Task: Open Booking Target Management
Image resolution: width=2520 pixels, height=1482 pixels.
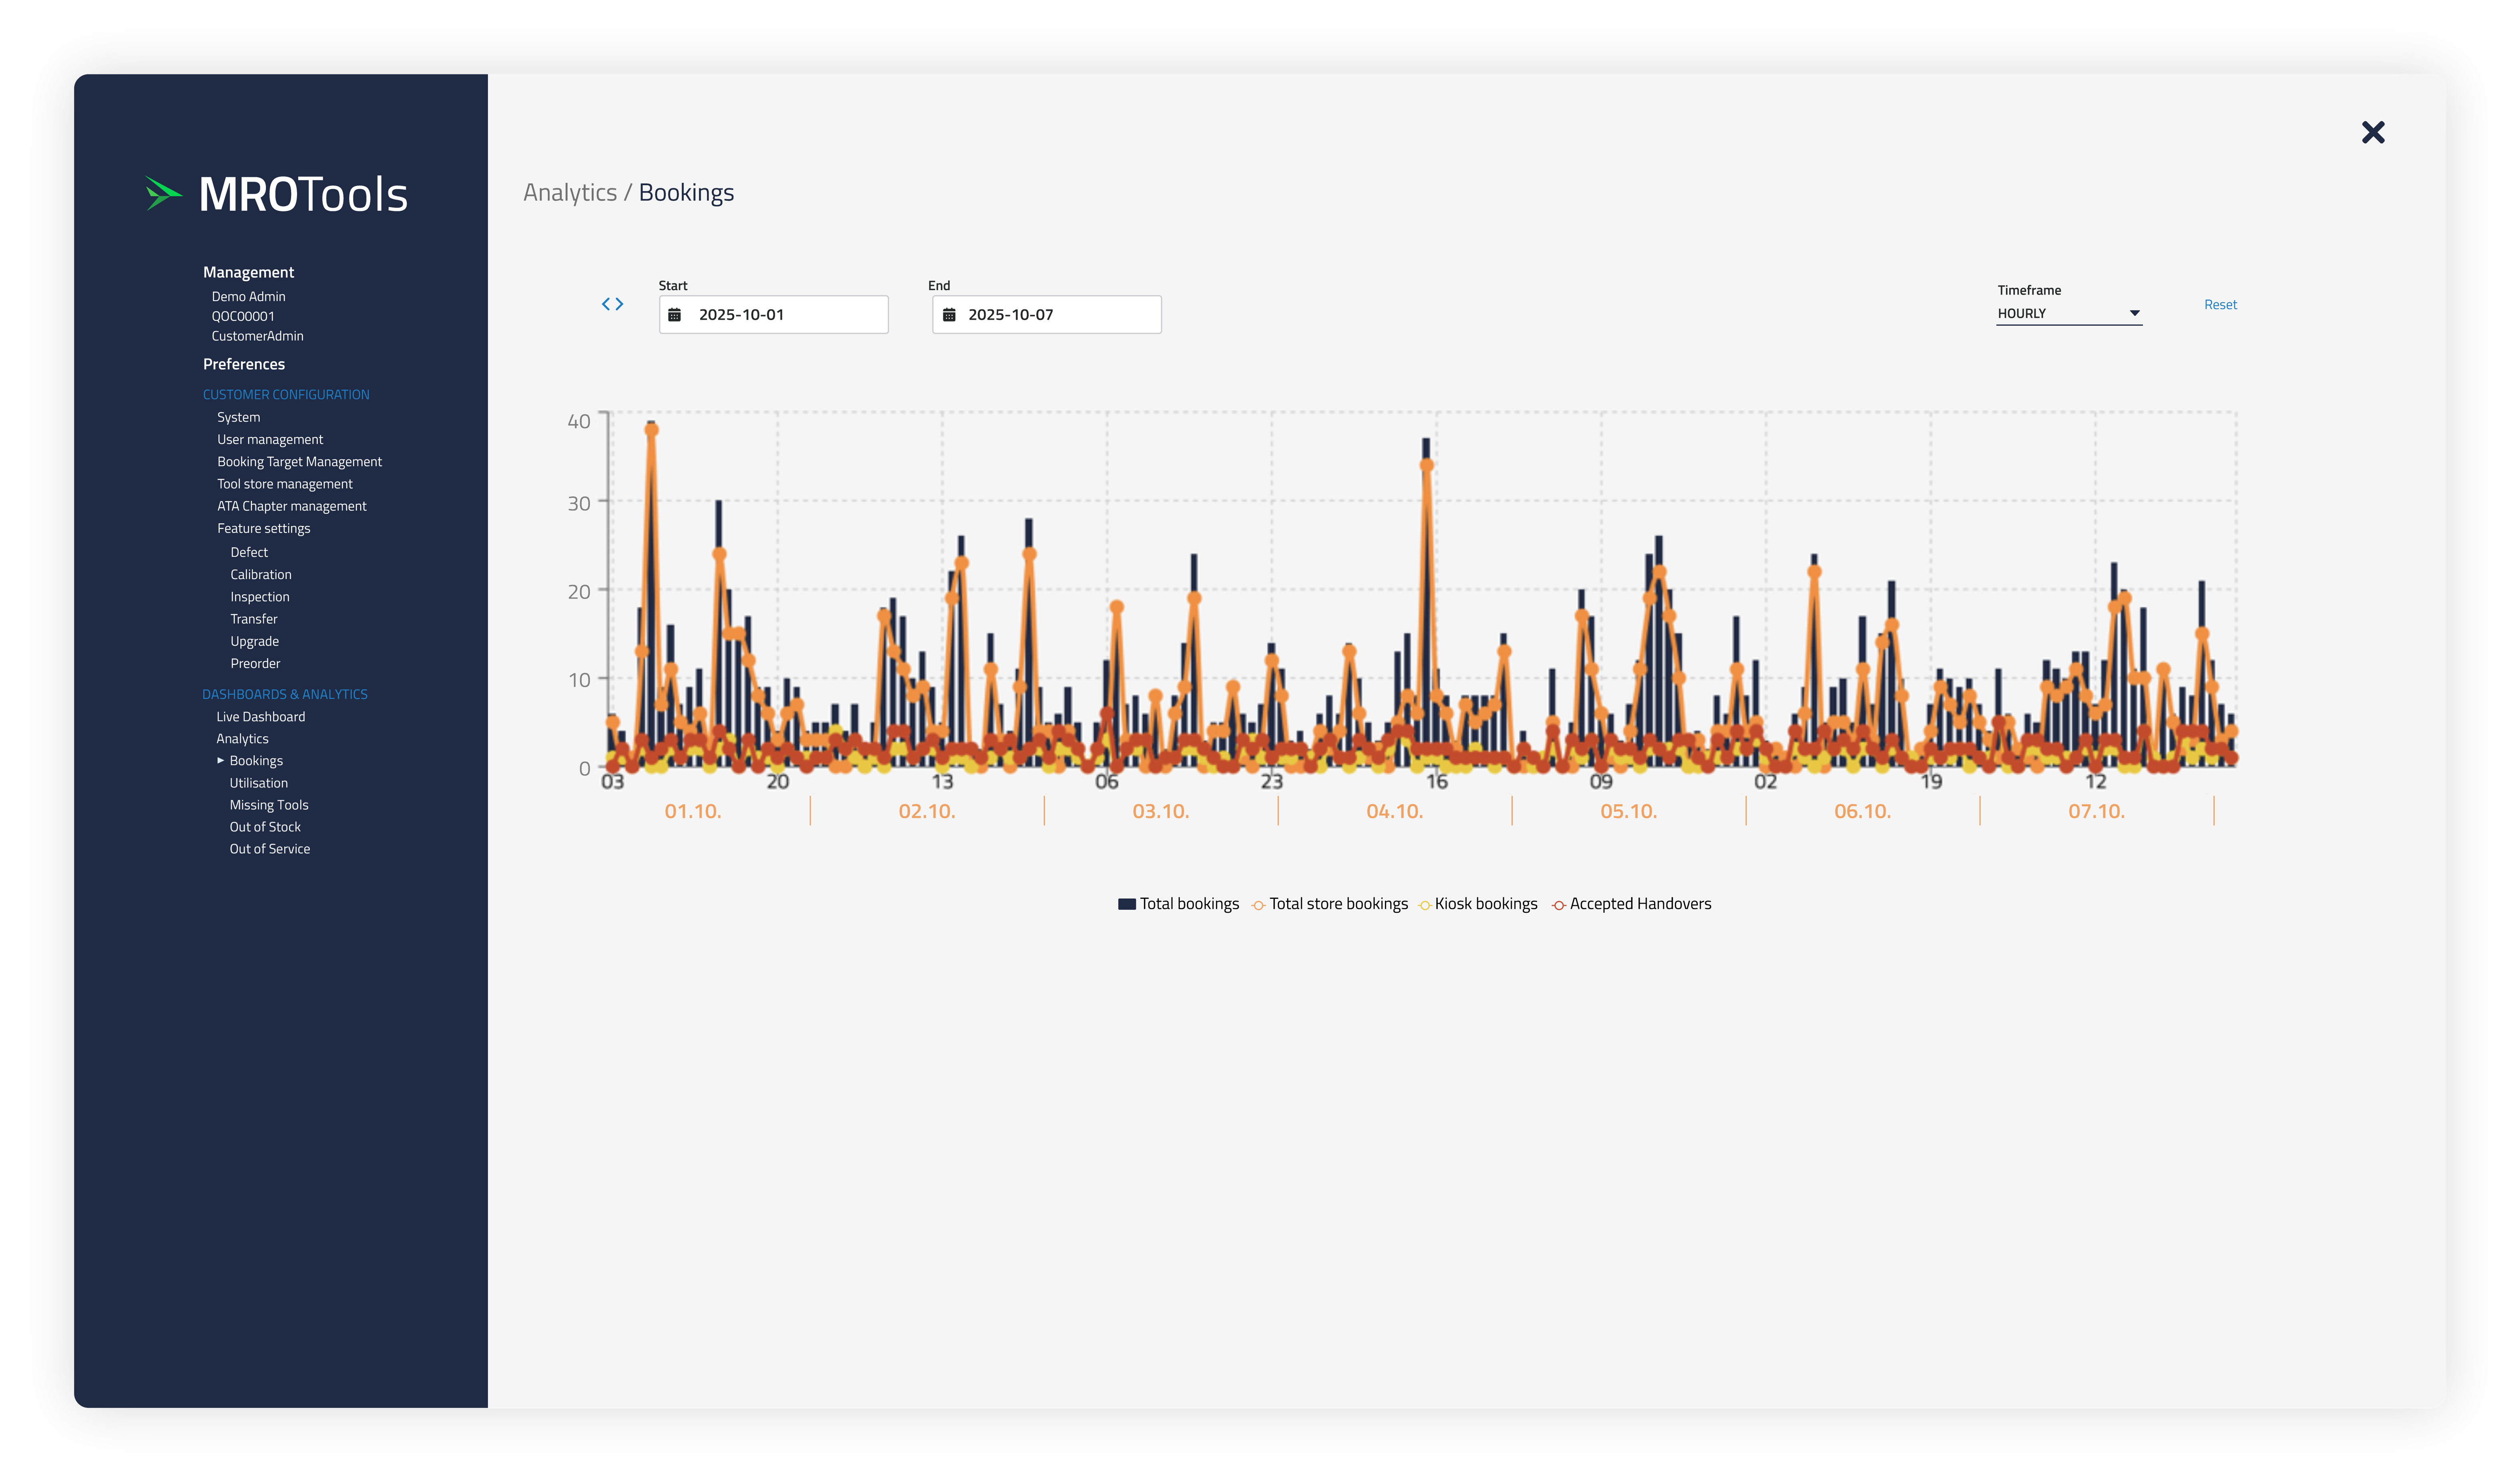Action: coord(299,461)
